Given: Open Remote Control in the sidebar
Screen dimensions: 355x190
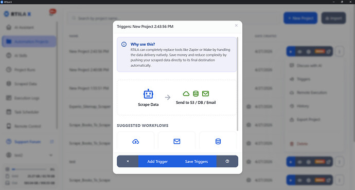Looking at the screenshot, I should point(29,126).
